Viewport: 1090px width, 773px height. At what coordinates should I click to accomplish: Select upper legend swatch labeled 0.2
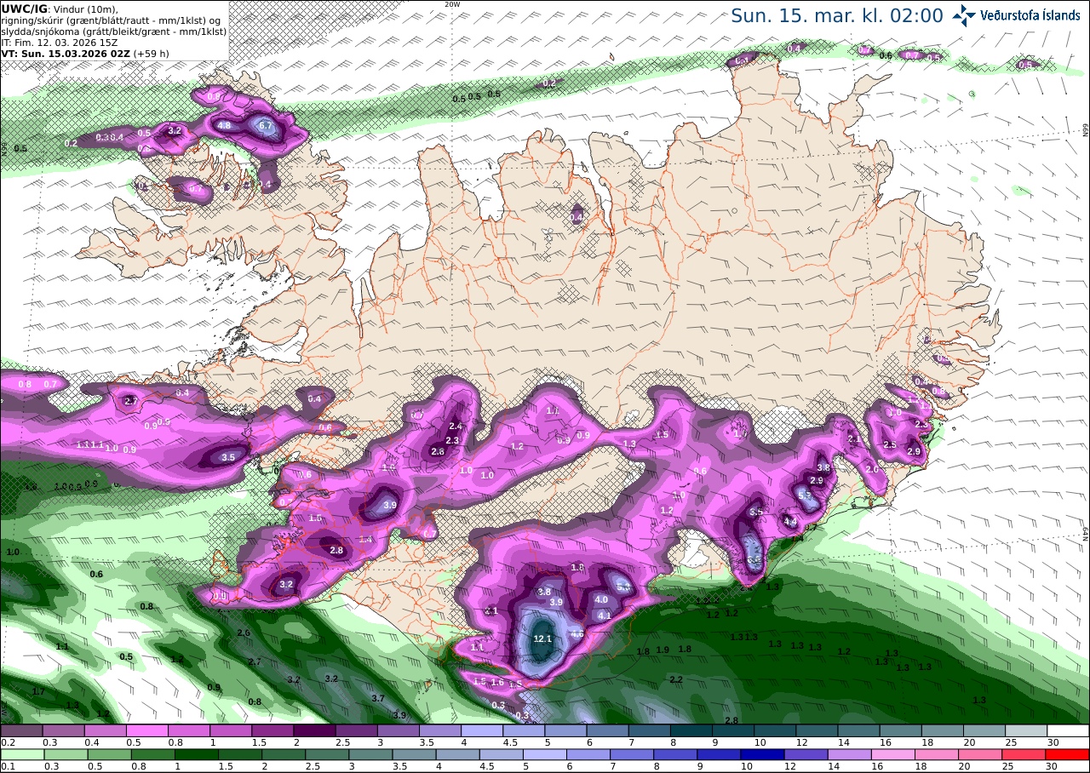tap(20, 730)
